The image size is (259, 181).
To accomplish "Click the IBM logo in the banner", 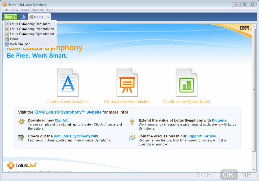I will pos(245,28).
